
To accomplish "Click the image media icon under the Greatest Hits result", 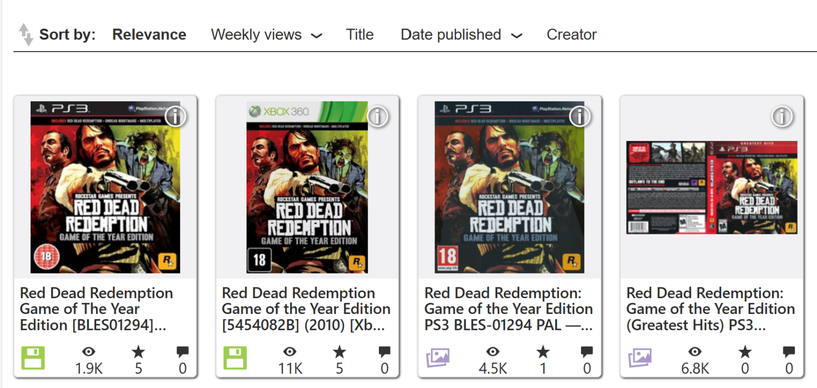I will [x=640, y=358].
